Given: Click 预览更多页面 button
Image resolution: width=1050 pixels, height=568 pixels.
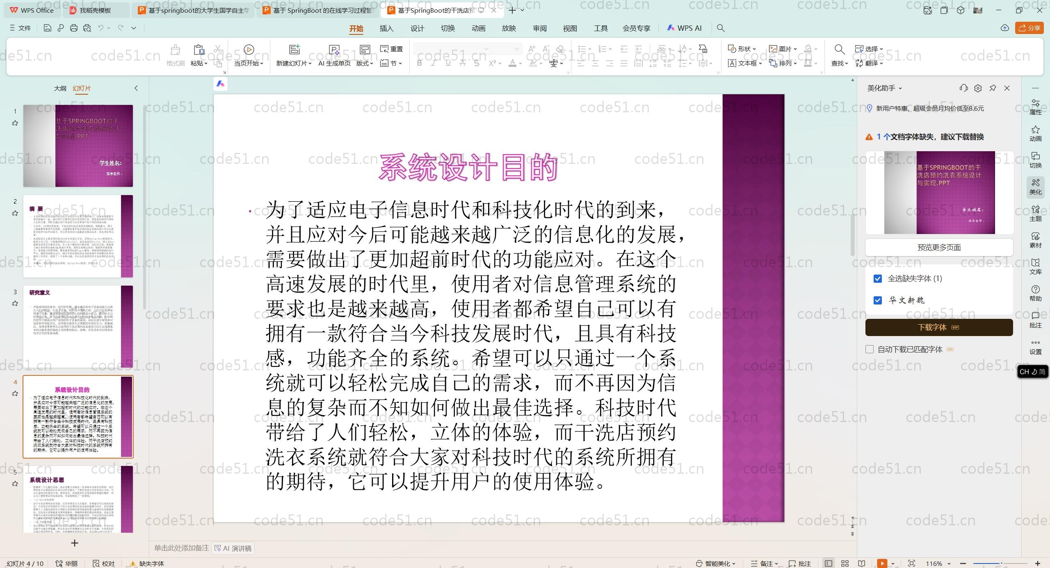Looking at the screenshot, I should pos(938,247).
